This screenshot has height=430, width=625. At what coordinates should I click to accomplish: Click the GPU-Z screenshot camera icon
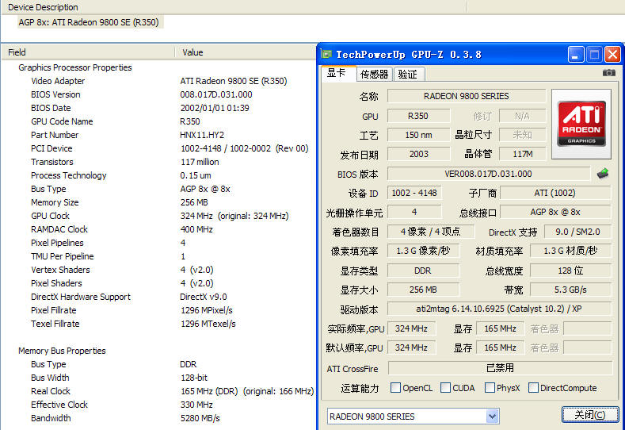coord(608,73)
